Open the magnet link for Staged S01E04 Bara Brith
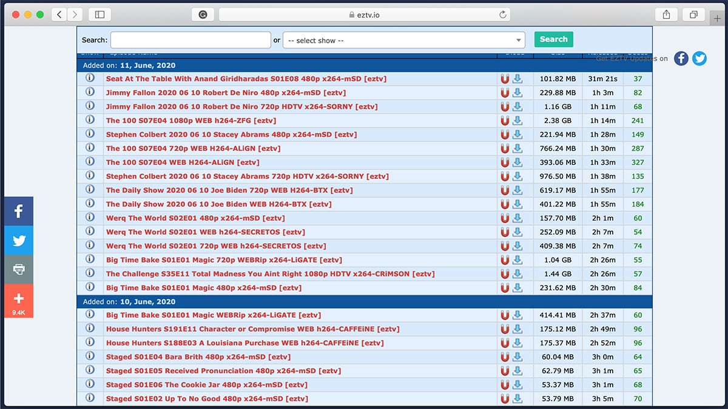The height and width of the screenshot is (409, 728). click(x=505, y=357)
